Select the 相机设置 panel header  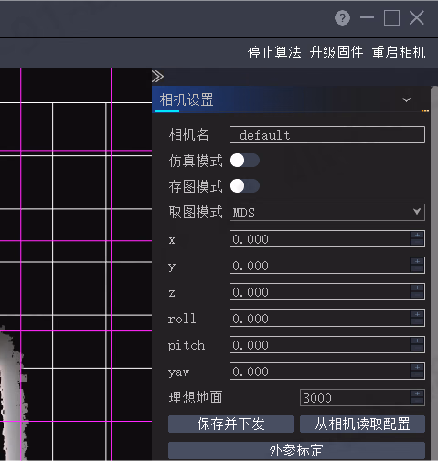point(291,100)
